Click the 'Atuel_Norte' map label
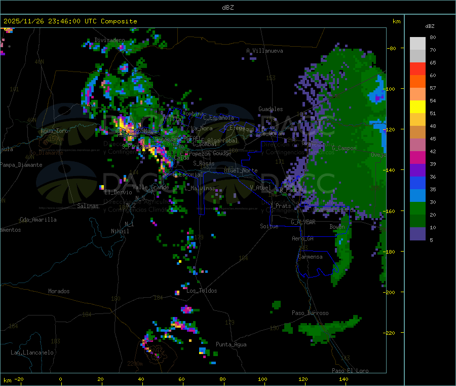 coord(241,170)
